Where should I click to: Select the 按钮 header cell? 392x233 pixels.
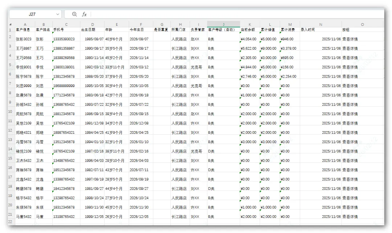coord(362,30)
